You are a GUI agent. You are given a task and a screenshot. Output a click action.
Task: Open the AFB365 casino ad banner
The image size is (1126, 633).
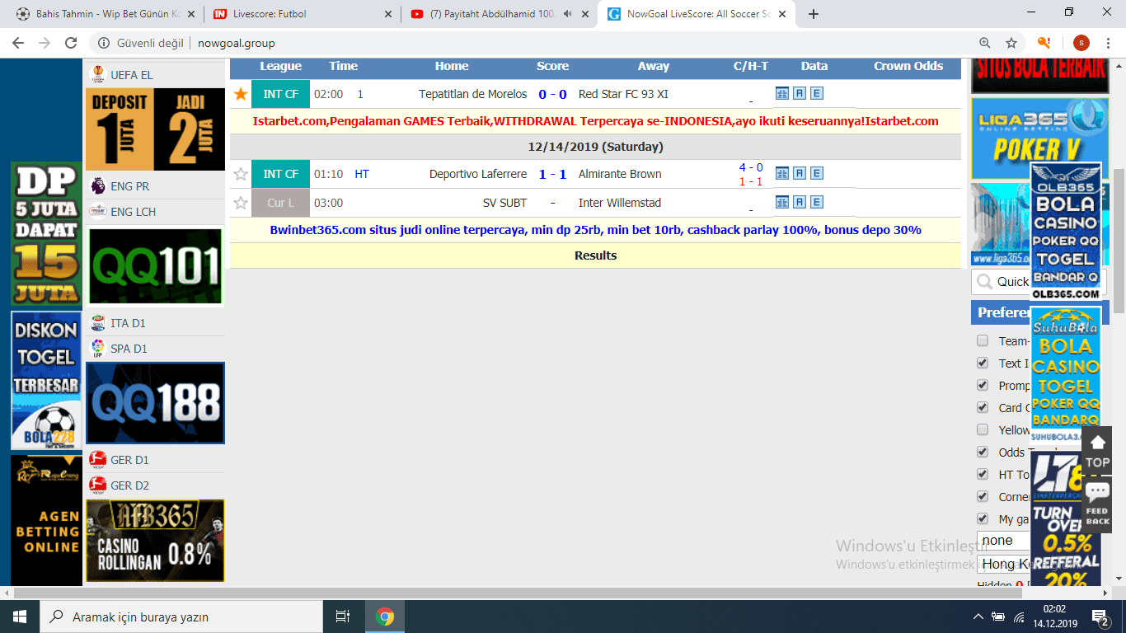155,540
